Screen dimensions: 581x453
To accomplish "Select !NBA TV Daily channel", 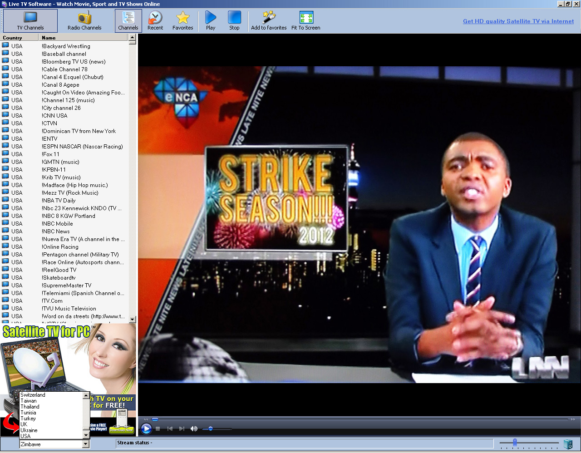I will pyautogui.click(x=64, y=200).
